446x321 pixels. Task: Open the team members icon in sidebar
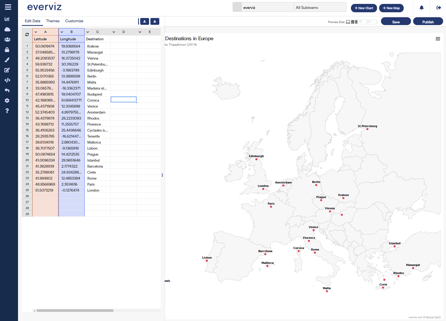coord(7,39)
